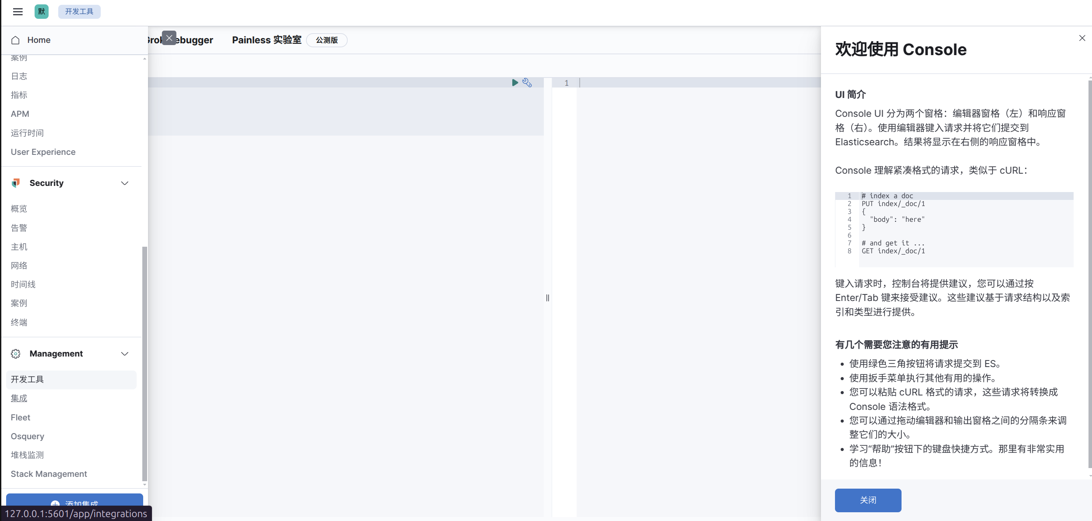
Task: Open Fleet under Management
Action: pos(21,417)
